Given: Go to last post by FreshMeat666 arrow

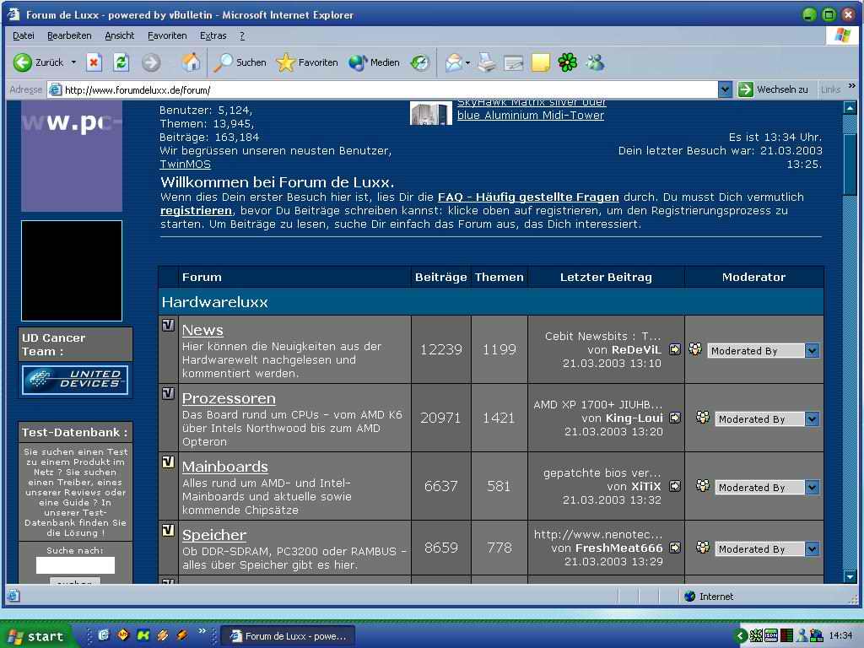Looking at the screenshot, I should tap(675, 548).
